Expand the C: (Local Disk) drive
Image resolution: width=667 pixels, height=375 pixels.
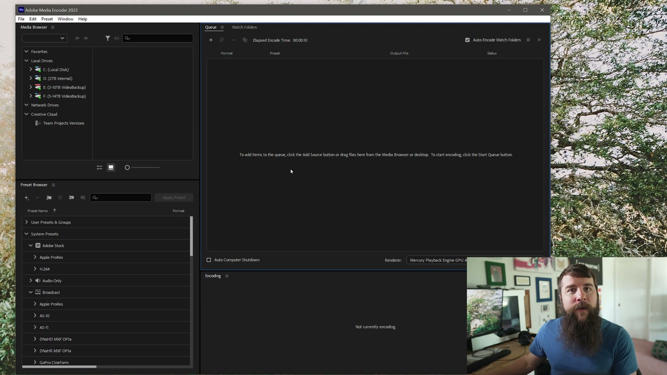coord(31,69)
